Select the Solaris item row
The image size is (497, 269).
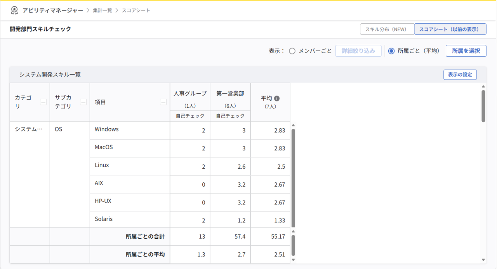point(130,219)
